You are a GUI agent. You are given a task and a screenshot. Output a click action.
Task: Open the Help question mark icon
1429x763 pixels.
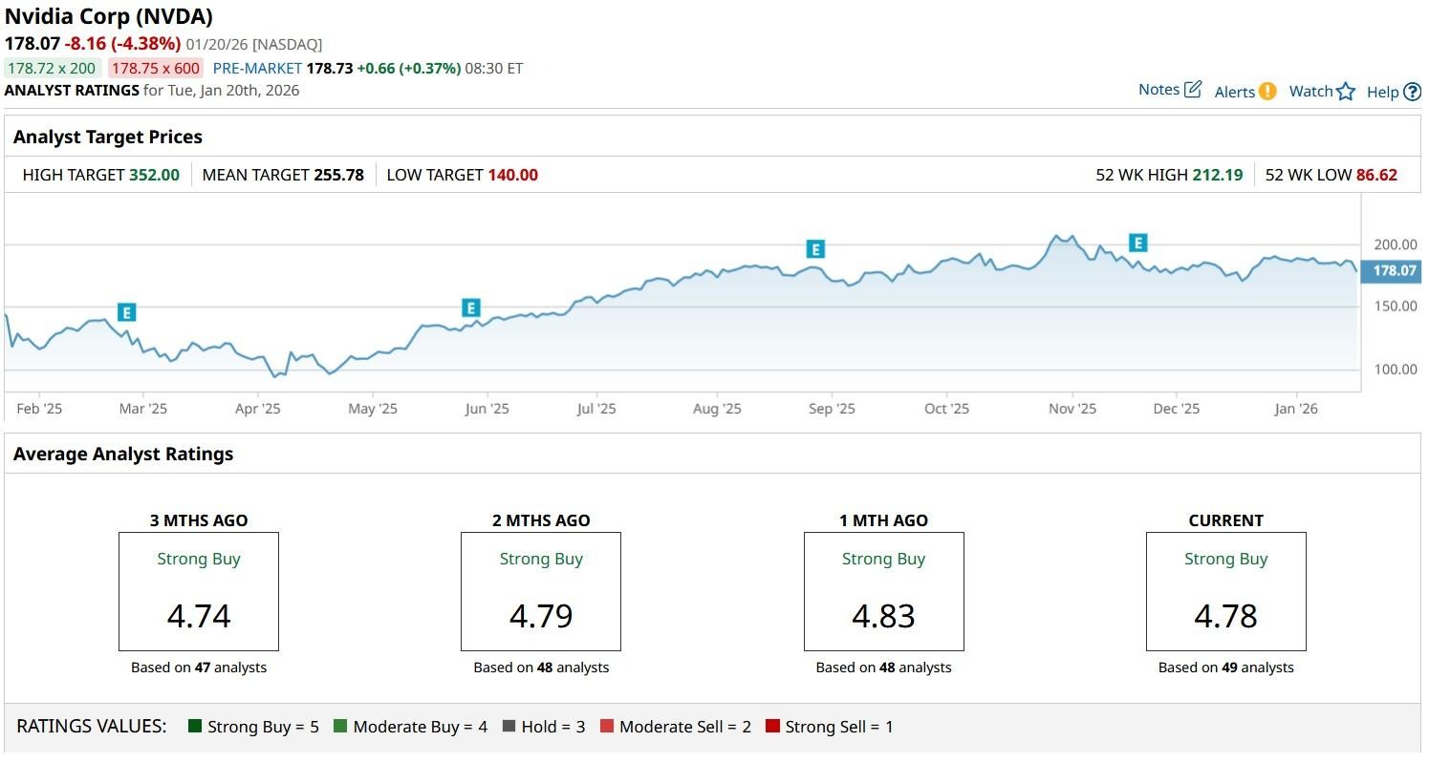tap(1412, 93)
